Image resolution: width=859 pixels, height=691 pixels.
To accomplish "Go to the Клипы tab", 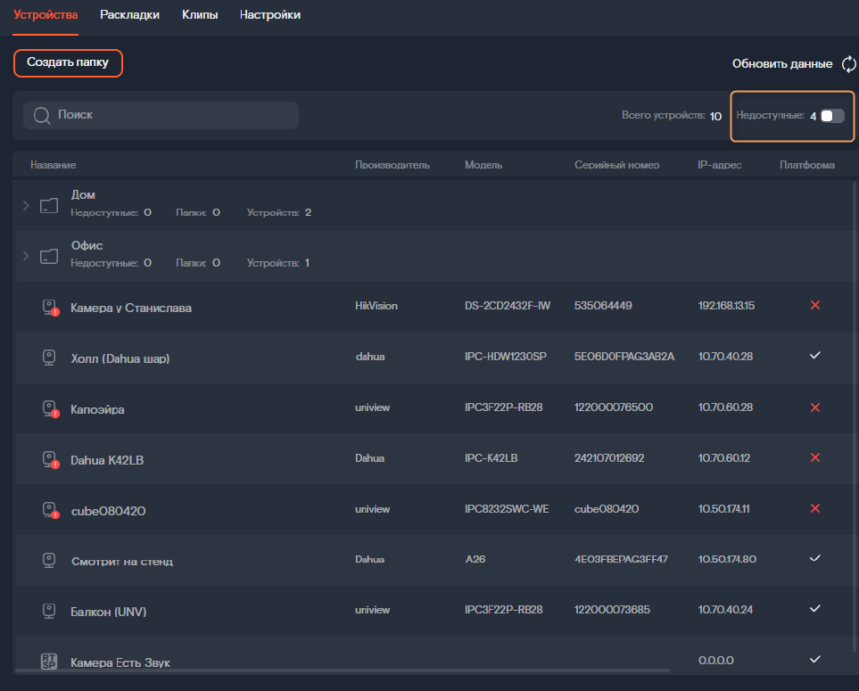I will [x=200, y=15].
